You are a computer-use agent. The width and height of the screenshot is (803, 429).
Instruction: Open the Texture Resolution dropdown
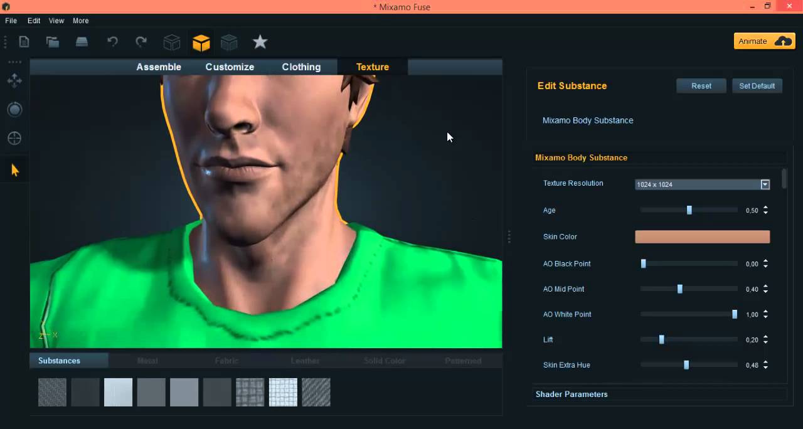(x=703, y=184)
